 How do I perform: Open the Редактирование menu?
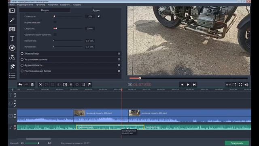[x=25, y=5]
